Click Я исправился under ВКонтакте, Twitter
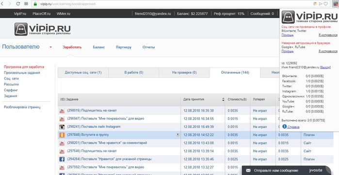Viewport: 339px width, 175px height. (x=328, y=35)
